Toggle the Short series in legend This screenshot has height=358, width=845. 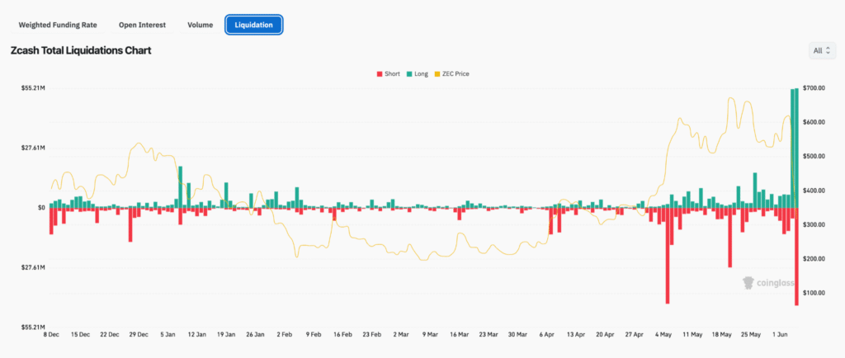coord(388,73)
